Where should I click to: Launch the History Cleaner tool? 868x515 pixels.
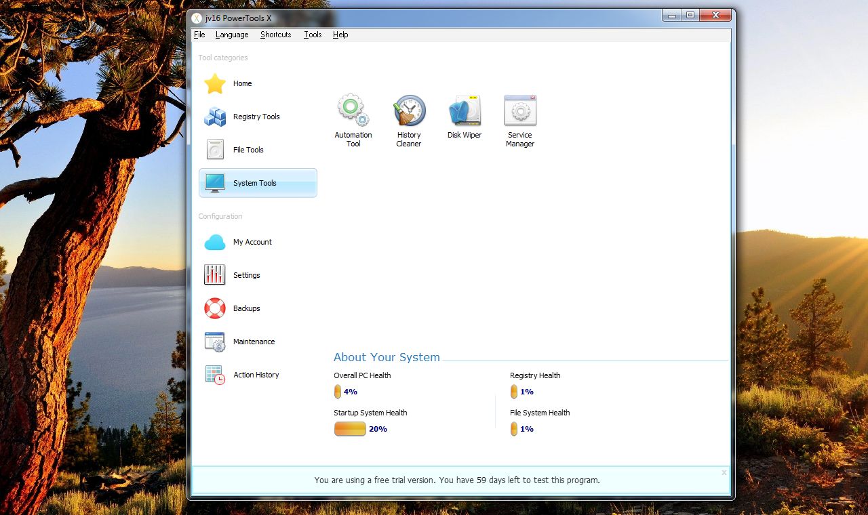(410, 110)
